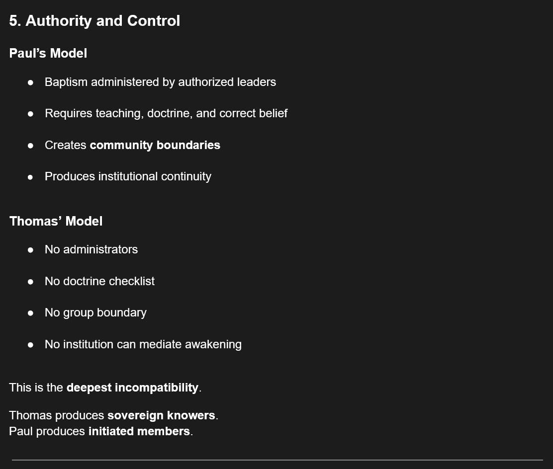Click the horizontal divider line at bottom
553x469 pixels.
pos(277,460)
